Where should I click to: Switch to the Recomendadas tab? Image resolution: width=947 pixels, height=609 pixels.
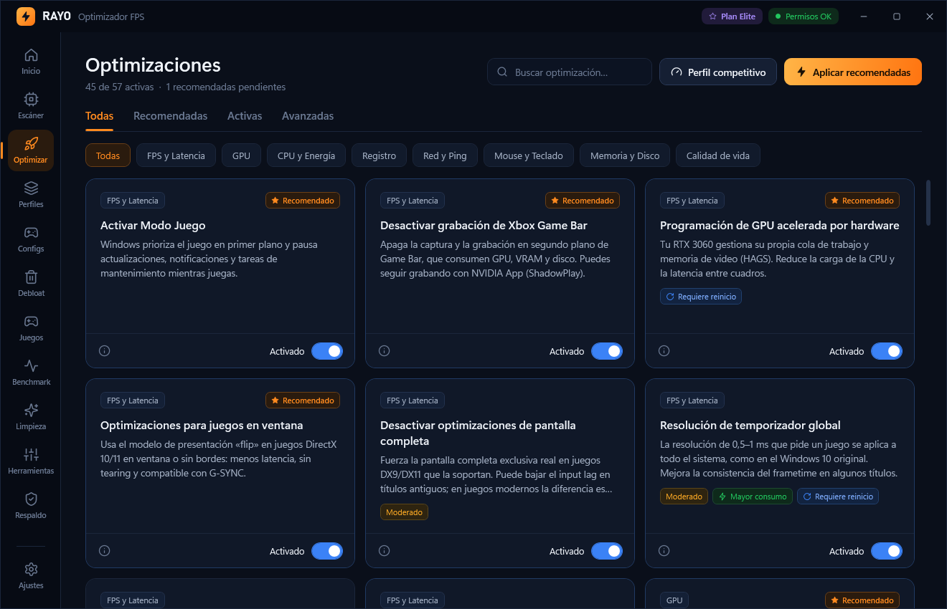pos(170,116)
